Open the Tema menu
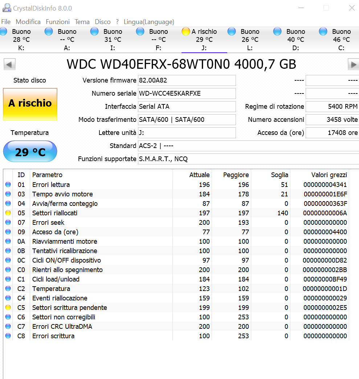359x379 pixels. pyautogui.click(x=82, y=22)
